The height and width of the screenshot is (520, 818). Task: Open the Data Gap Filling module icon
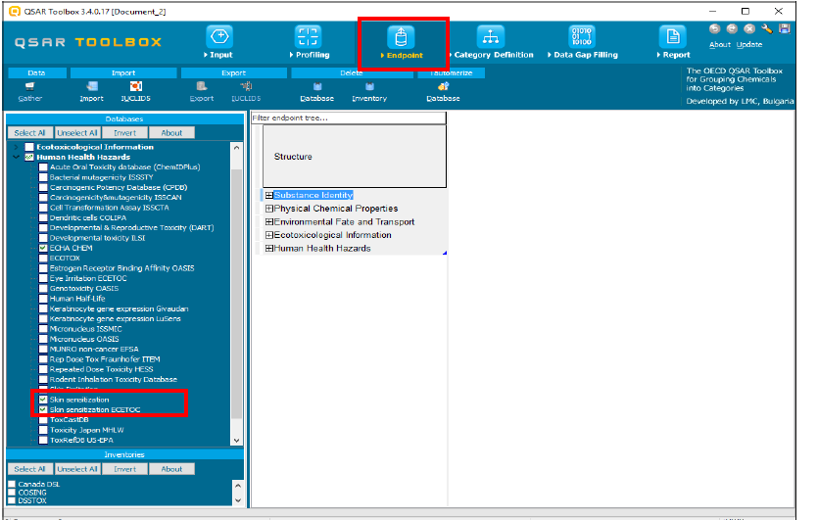pyautogui.click(x=582, y=36)
